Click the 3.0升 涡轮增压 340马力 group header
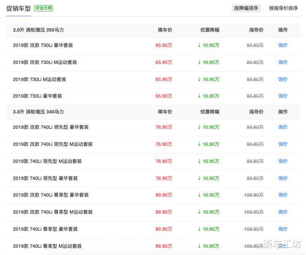The image size is (306, 255). [x=38, y=112]
